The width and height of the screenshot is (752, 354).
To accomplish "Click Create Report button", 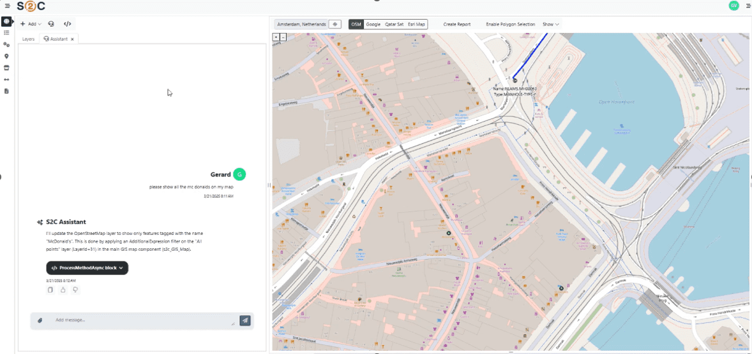I will [457, 24].
